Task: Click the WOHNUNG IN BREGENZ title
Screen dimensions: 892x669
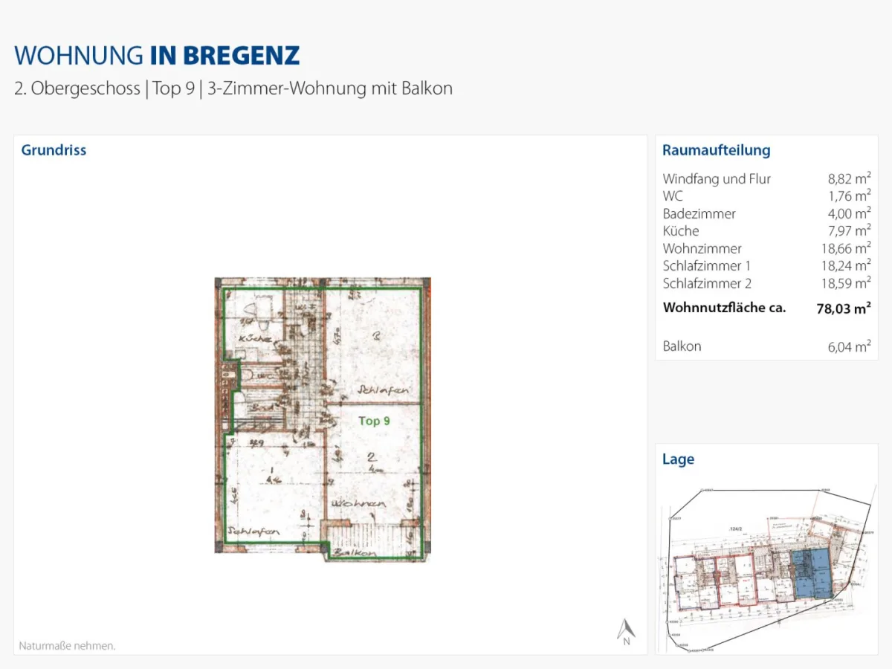Action: pos(157,56)
